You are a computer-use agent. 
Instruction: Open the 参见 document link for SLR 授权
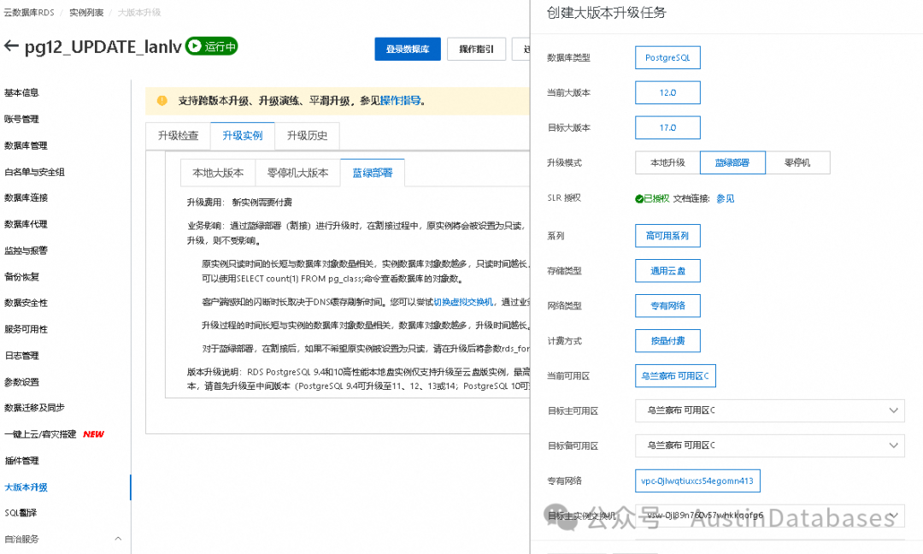click(x=726, y=199)
